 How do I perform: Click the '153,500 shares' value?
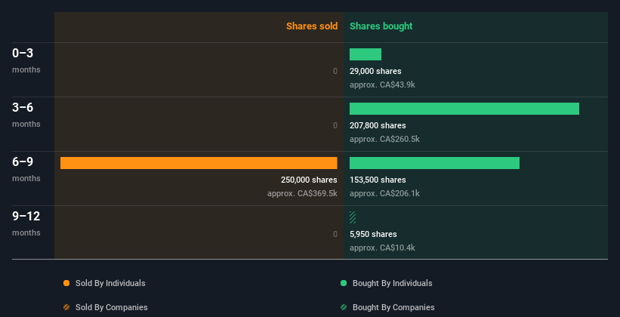(x=378, y=180)
